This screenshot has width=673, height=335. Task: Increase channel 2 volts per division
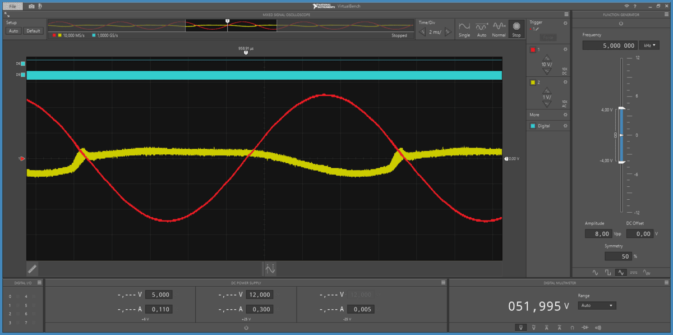click(547, 91)
